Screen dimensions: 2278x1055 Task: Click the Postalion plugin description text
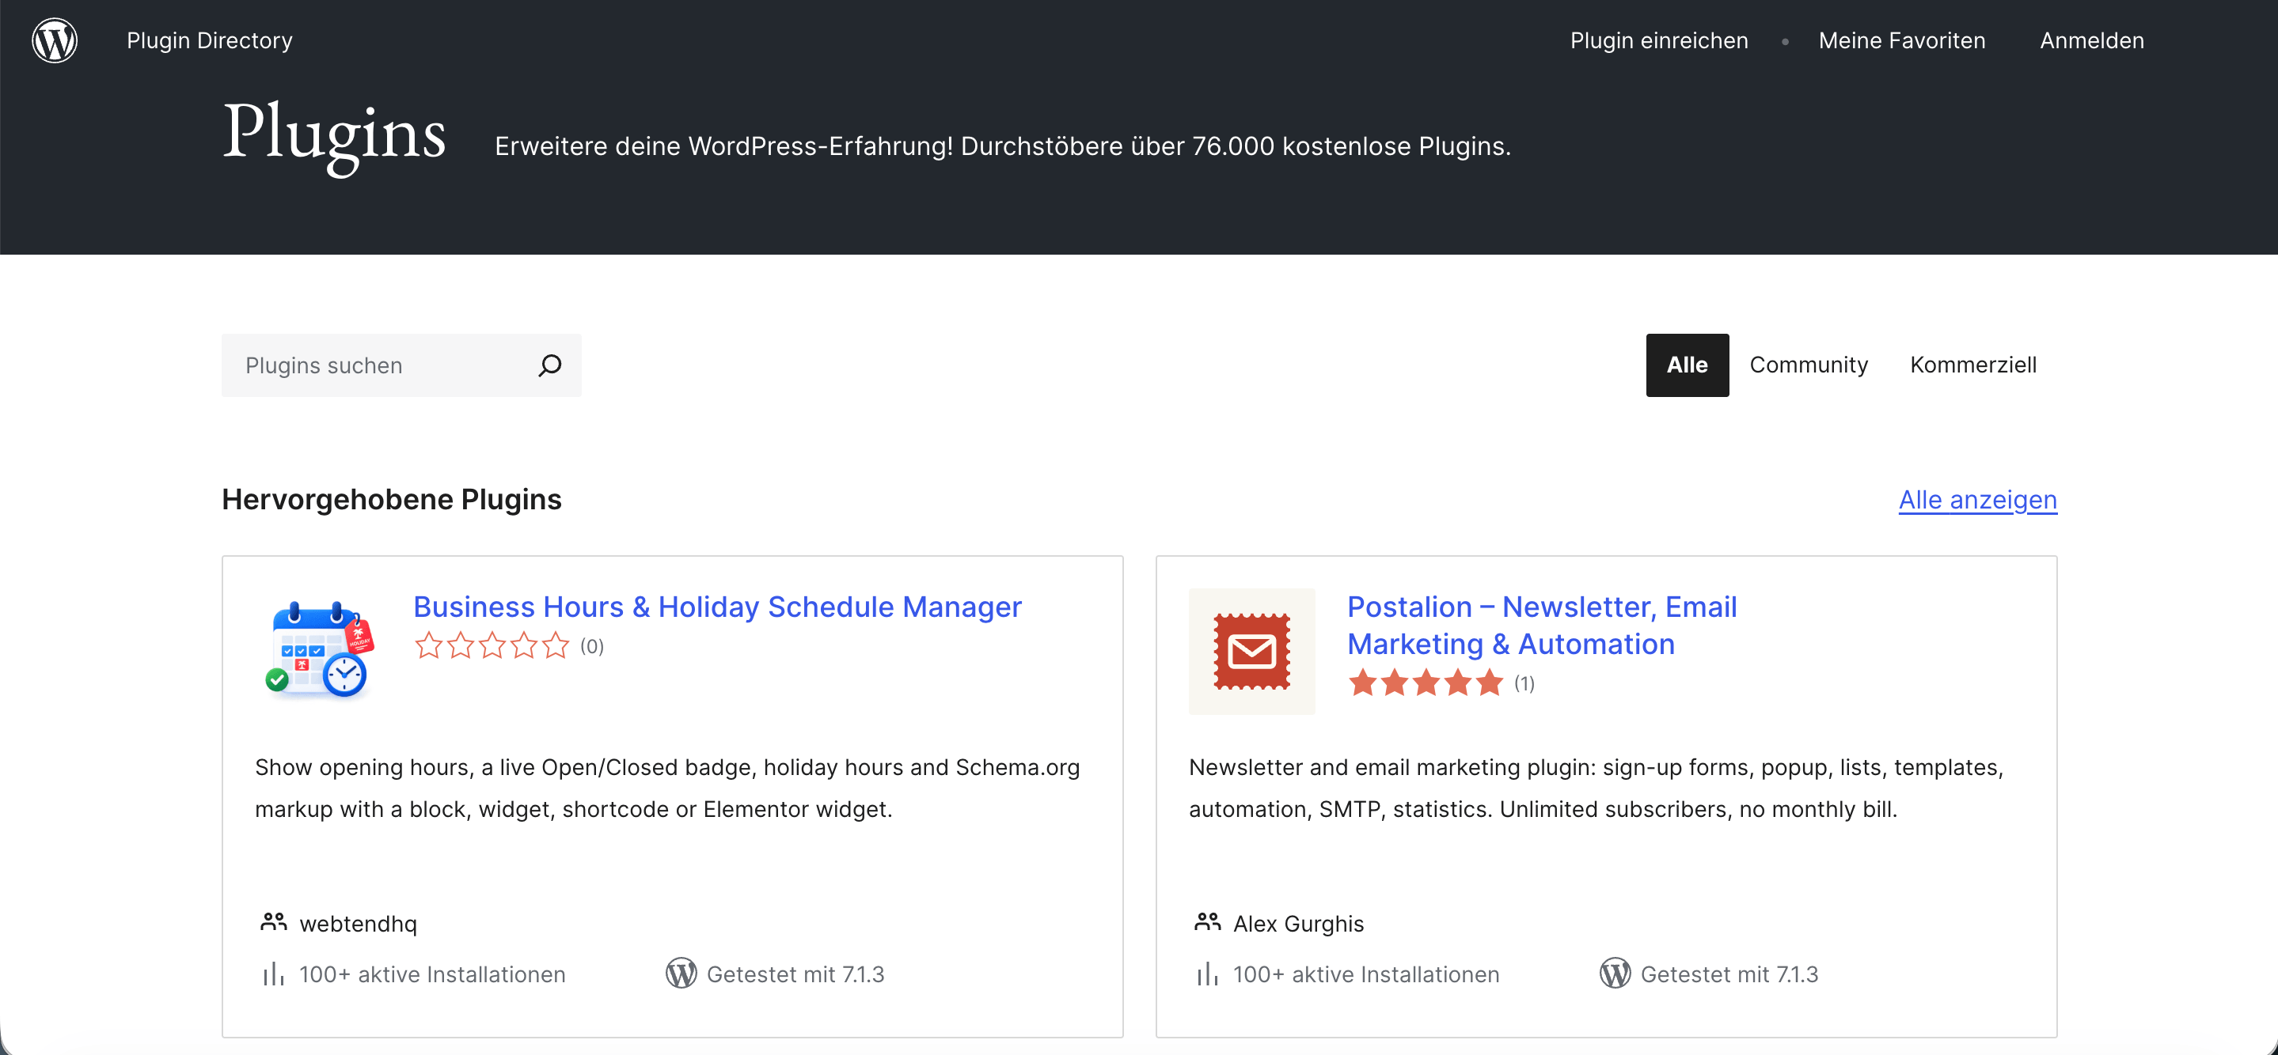pos(1596,788)
